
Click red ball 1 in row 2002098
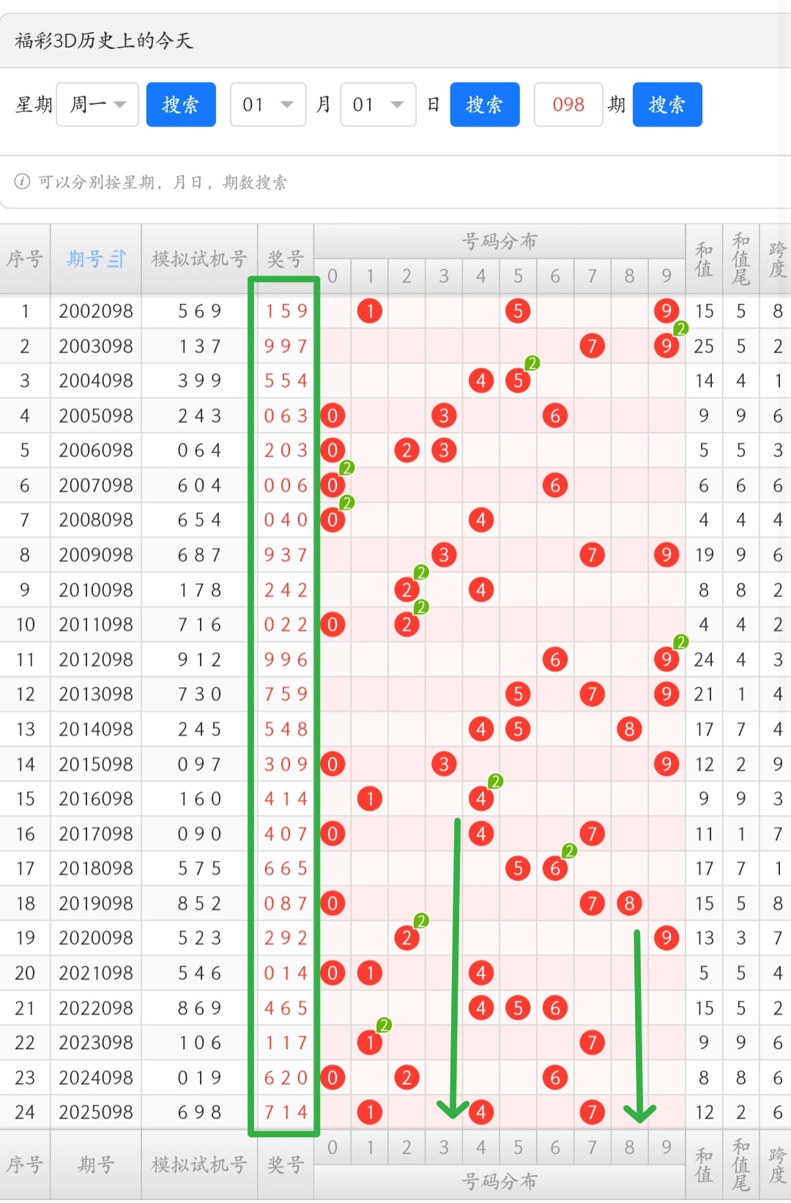pyautogui.click(x=370, y=311)
